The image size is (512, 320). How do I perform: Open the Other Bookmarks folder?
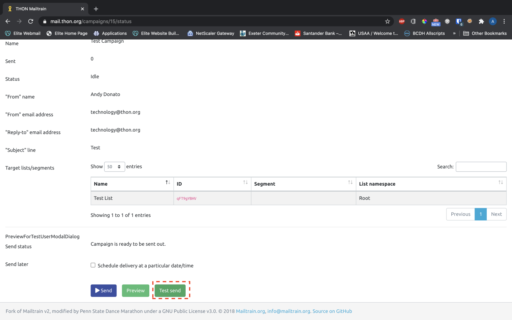[x=485, y=33]
